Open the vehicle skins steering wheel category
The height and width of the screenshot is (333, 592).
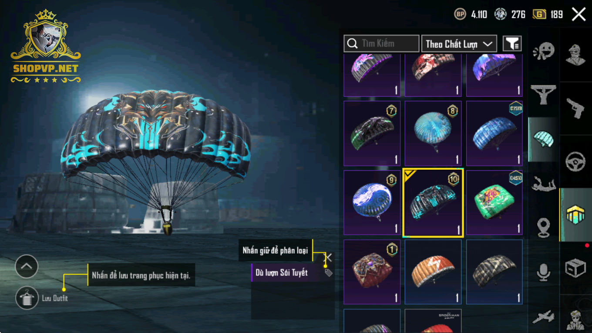(x=575, y=161)
